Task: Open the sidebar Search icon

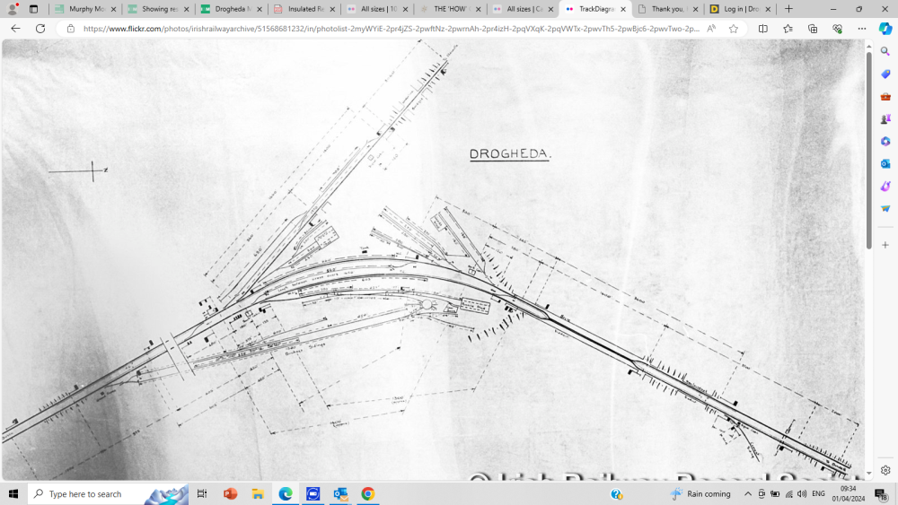Action: [885, 52]
